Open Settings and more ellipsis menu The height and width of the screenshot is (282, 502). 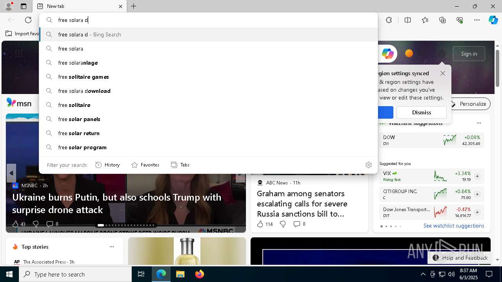coord(477,20)
